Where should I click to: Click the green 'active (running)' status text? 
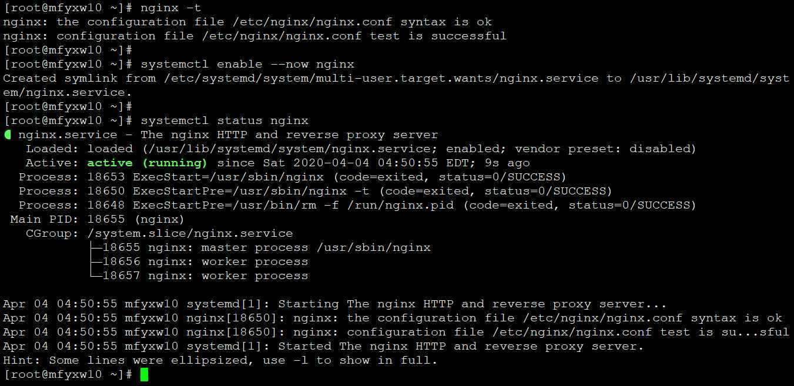[147, 163]
